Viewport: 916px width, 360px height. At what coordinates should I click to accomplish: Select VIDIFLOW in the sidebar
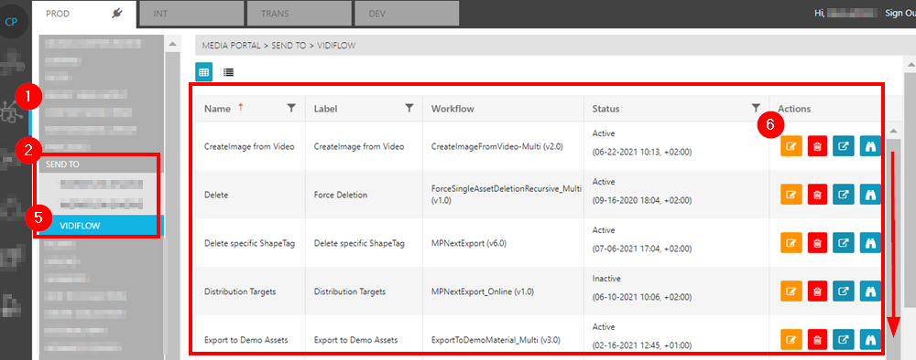click(102, 226)
